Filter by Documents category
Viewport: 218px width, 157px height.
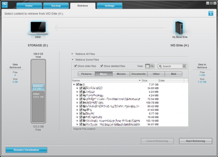pos(138,74)
